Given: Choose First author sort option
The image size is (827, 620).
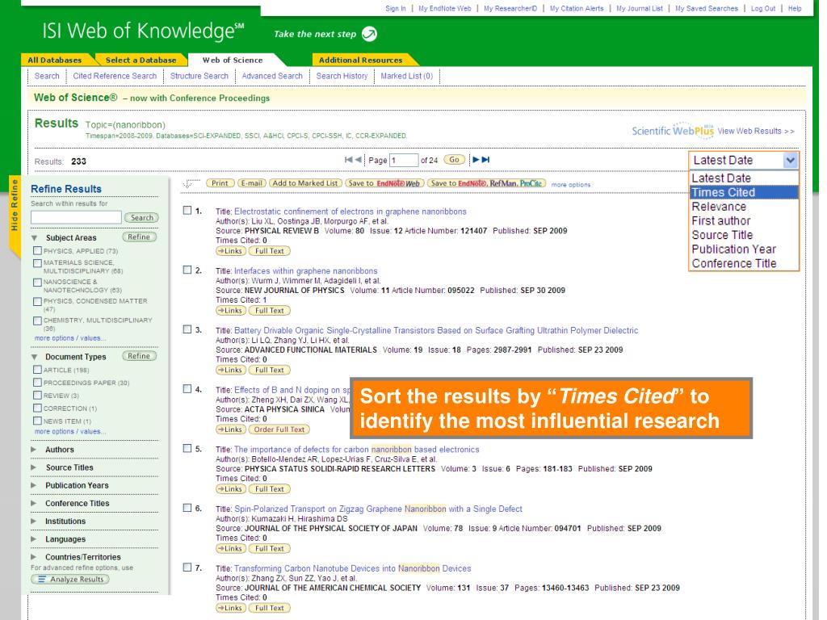Looking at the screenshot, I should click(x=744, y=221).
